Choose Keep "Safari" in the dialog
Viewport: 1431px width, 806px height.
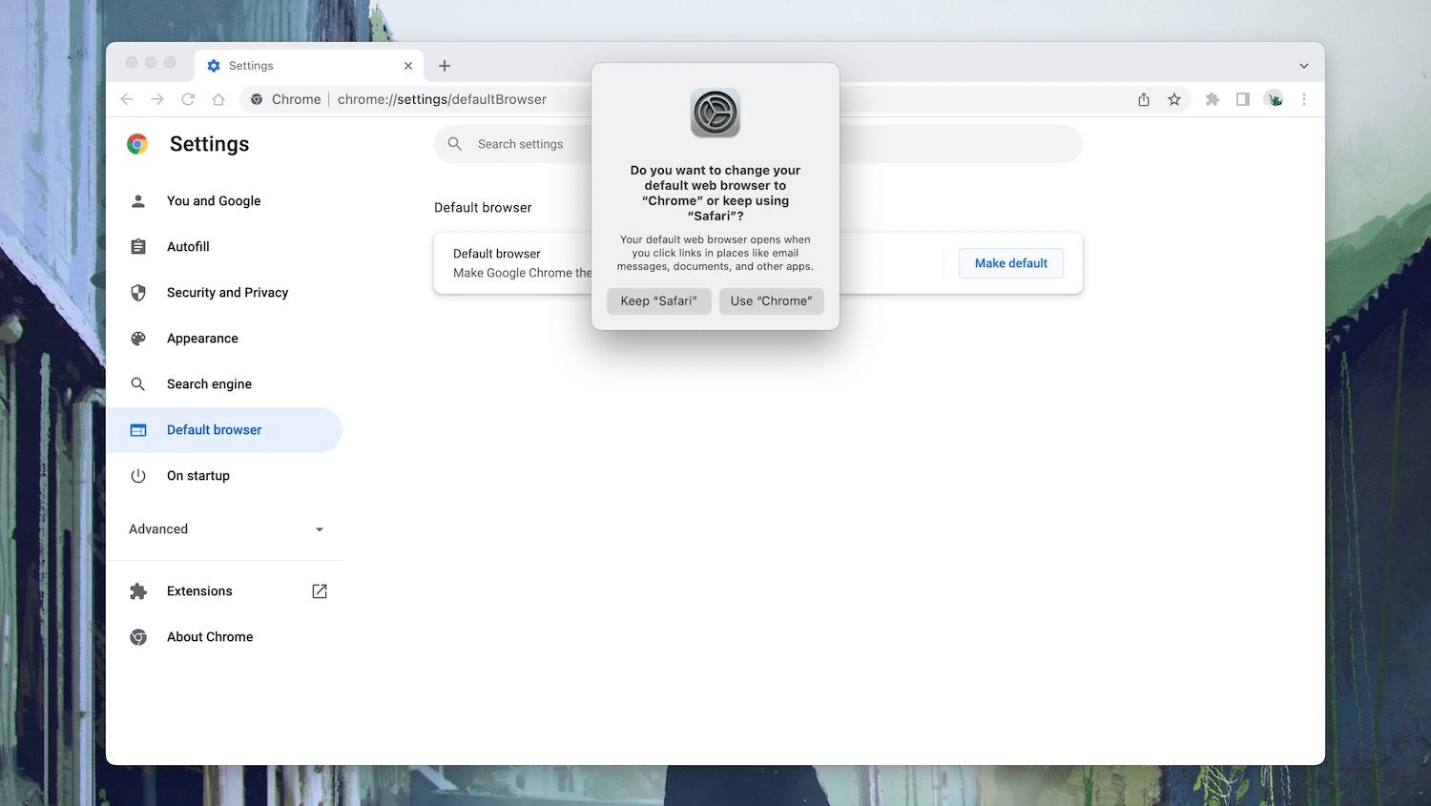click(658, 300)
